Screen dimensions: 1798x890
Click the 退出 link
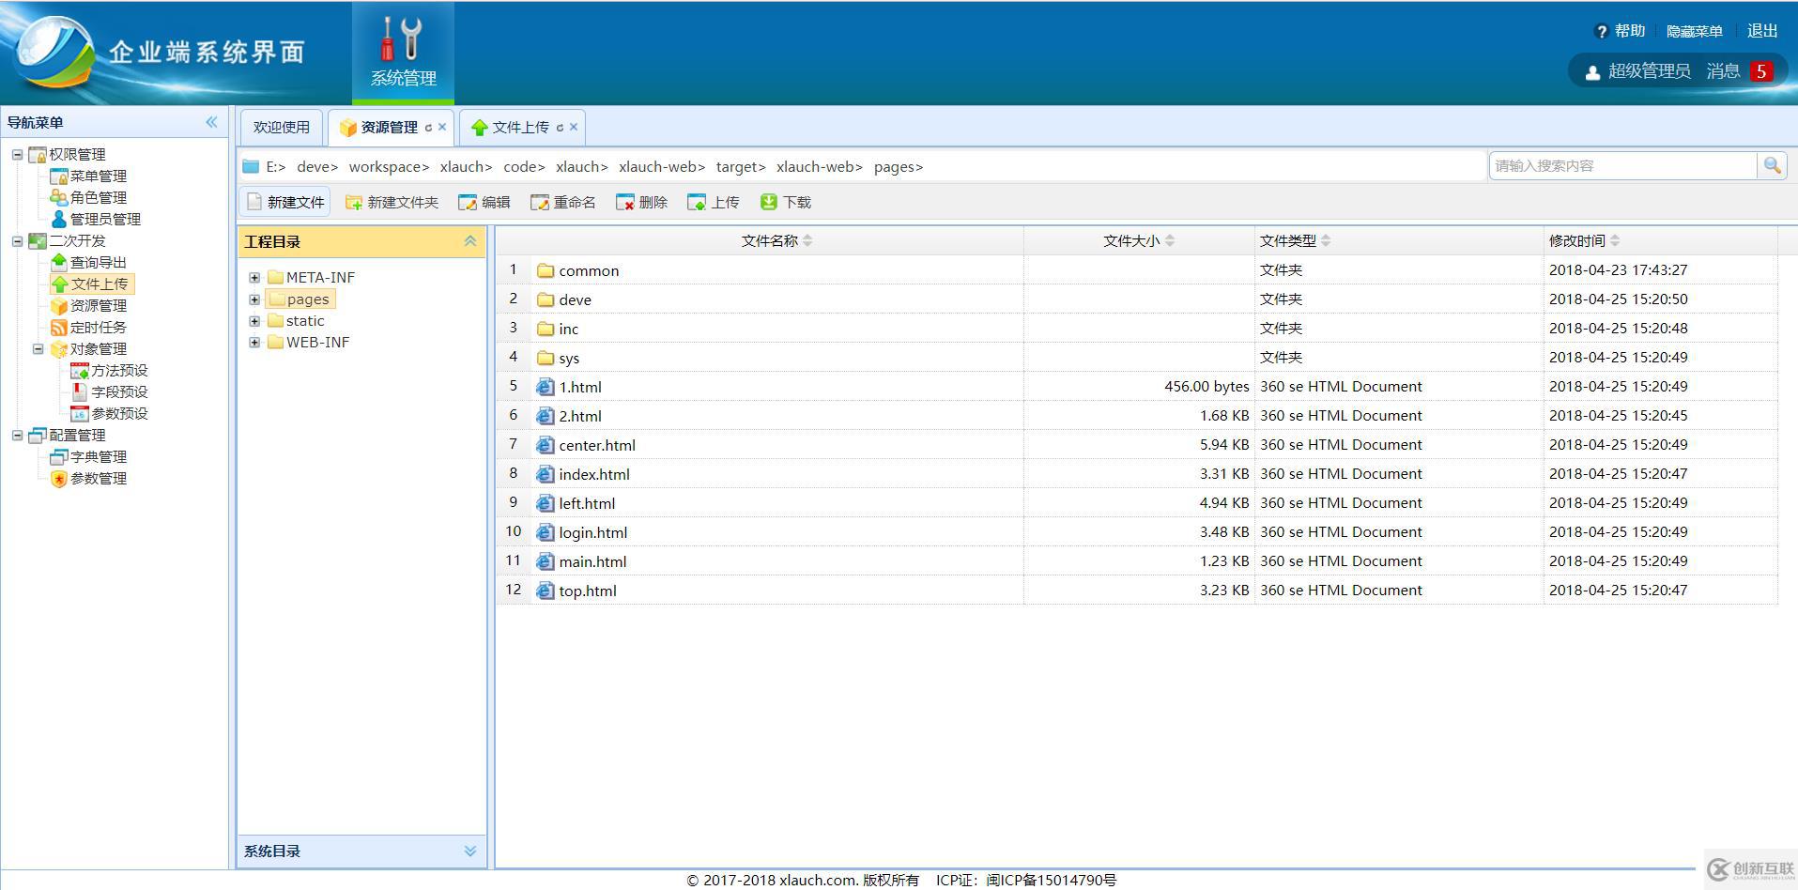click(1761, 30)
